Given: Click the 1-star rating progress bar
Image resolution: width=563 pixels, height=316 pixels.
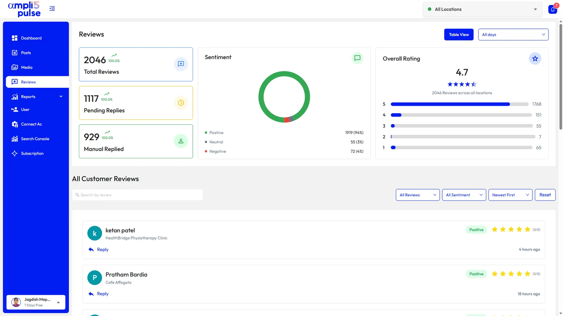Looking at the screenshot, I should (x=461, y=148).
